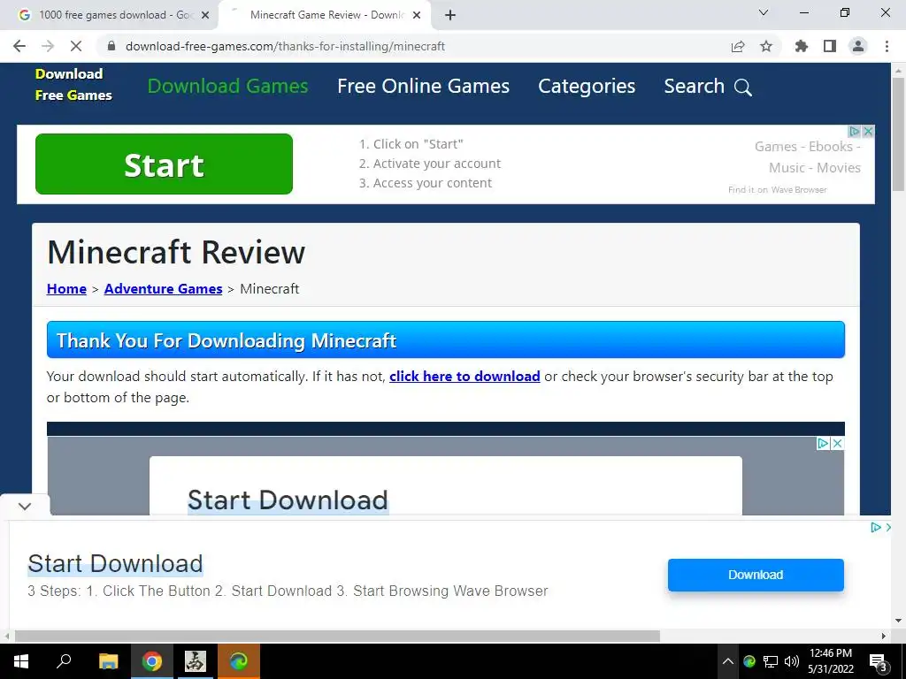Open Mahjong game icon in taskbar
The height and width of the screenshot is (679, 906).
[196, 661]
